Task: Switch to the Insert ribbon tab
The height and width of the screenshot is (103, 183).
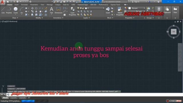Action: pyautogui.click(x=17, y=5)
